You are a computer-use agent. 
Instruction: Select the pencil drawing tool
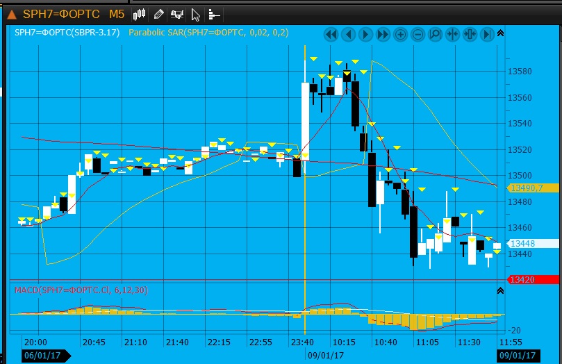pyautogui.click(x=159, y=14)
